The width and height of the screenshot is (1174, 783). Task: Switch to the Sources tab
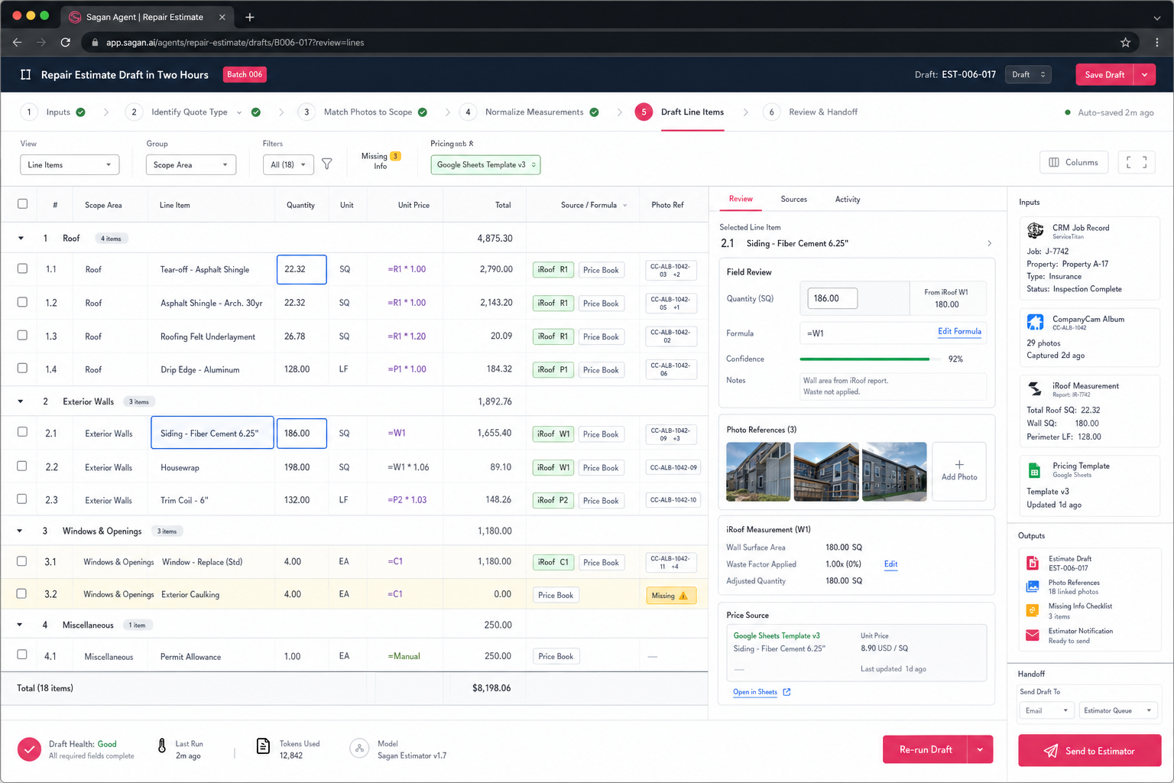coord(793,199)
